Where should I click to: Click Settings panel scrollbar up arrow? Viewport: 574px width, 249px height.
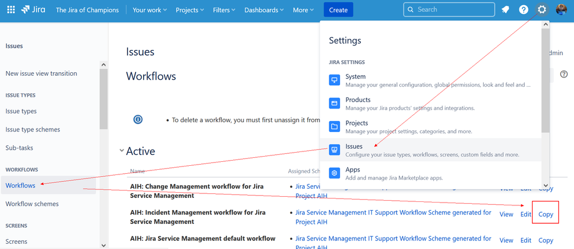pos(545,25)
